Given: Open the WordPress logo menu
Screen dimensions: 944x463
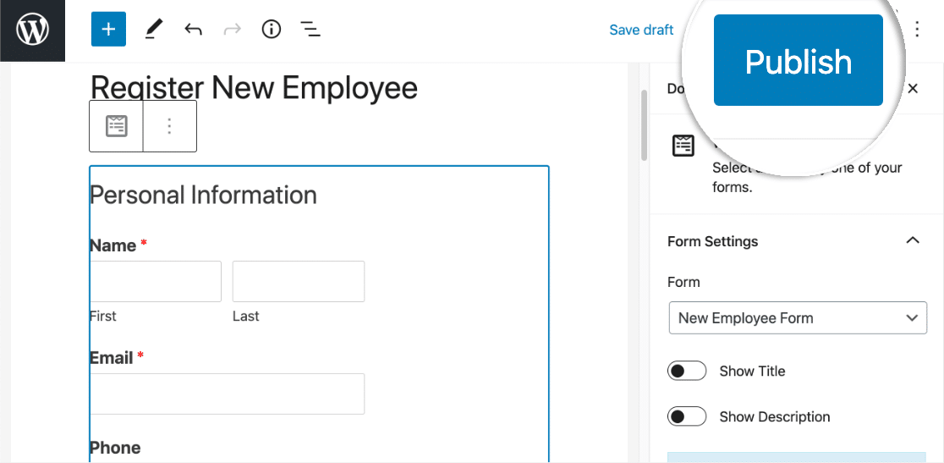Looking at the screenshot, I should pyautogui.click(x=32, y=30).
